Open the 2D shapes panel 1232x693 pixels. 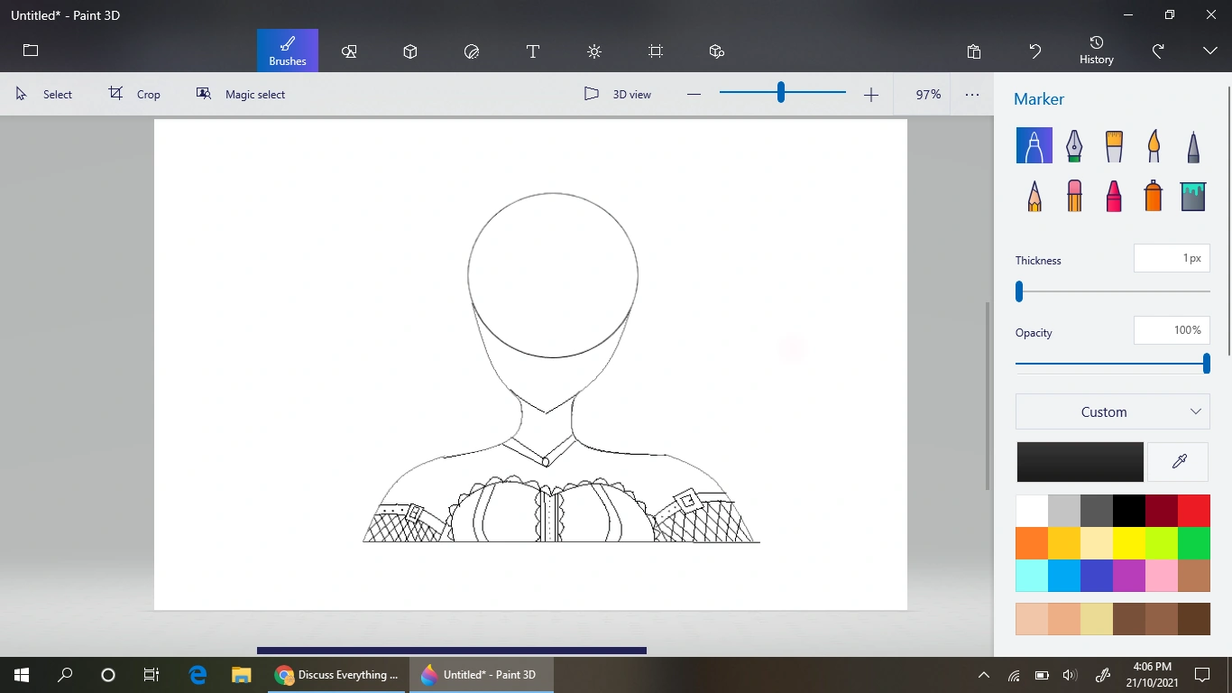[349, 51]
